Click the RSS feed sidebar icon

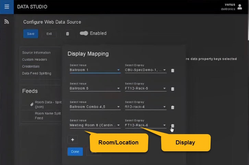point(7,22)
